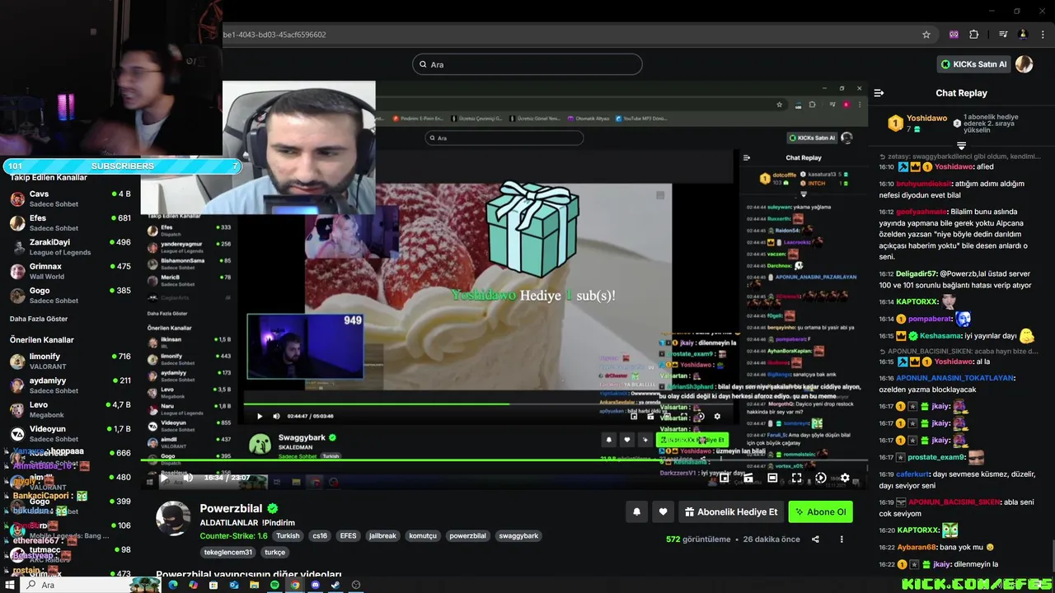The width and height of the screenshot is (1055, 593).
Task: Change playback speed setting
Action: (x=820, y=478)
